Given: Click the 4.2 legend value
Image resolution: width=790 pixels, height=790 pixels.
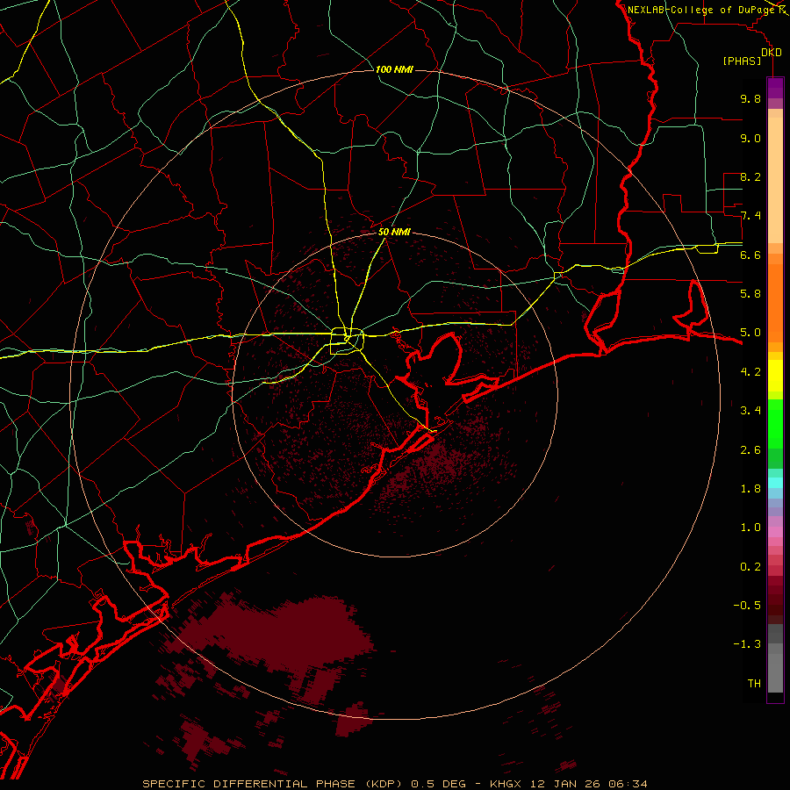Looking at the screenshot, I should (750, 372).
